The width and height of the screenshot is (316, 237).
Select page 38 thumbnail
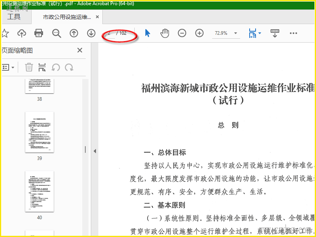pos(39,86)
